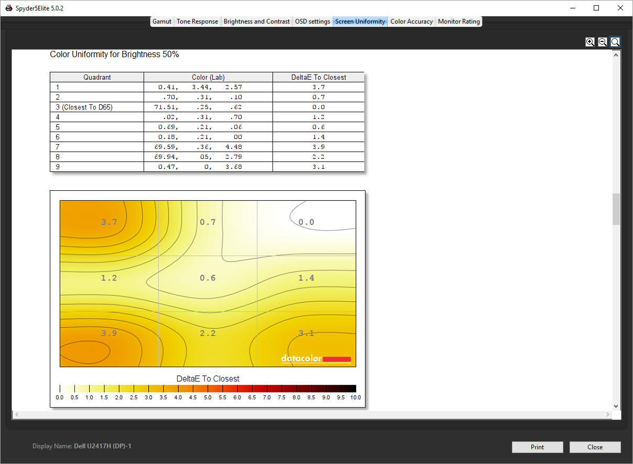Open the Color Accuracy tab
633x464 pixels.
point(411,21)
